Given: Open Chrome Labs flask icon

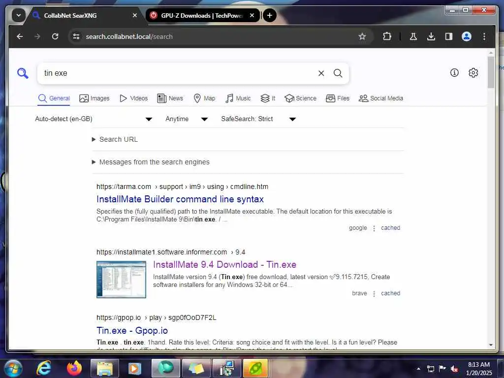Looking at the screenshot, I should [x=413, y=36].
